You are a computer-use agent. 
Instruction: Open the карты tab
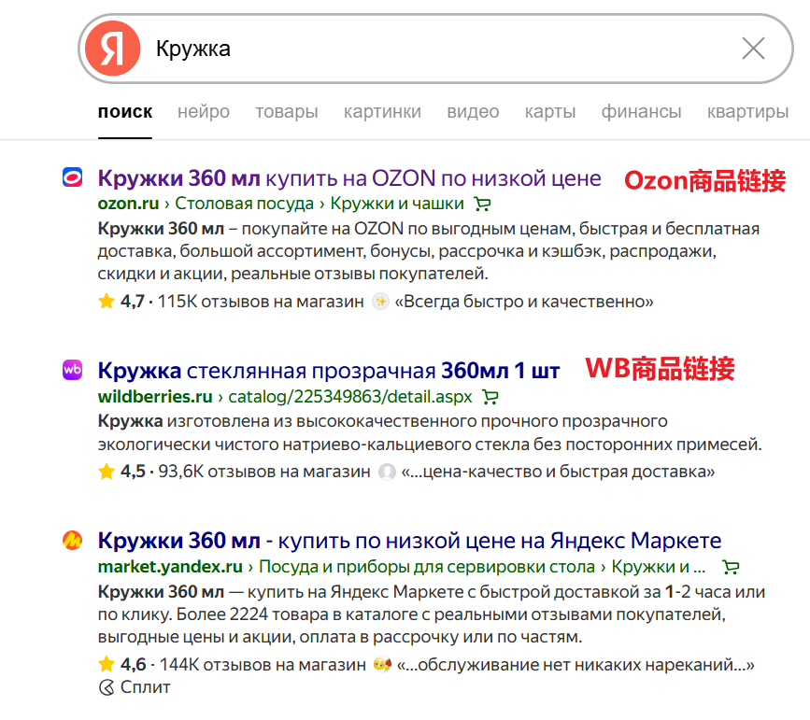(x=550, y=111)
